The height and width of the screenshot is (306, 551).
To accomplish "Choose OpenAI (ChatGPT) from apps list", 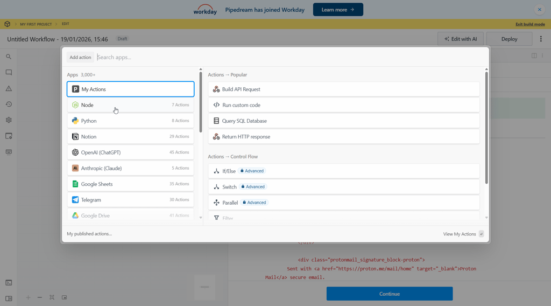I will point(130,152).
